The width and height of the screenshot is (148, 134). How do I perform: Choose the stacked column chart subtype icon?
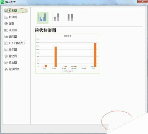[56, 17]
